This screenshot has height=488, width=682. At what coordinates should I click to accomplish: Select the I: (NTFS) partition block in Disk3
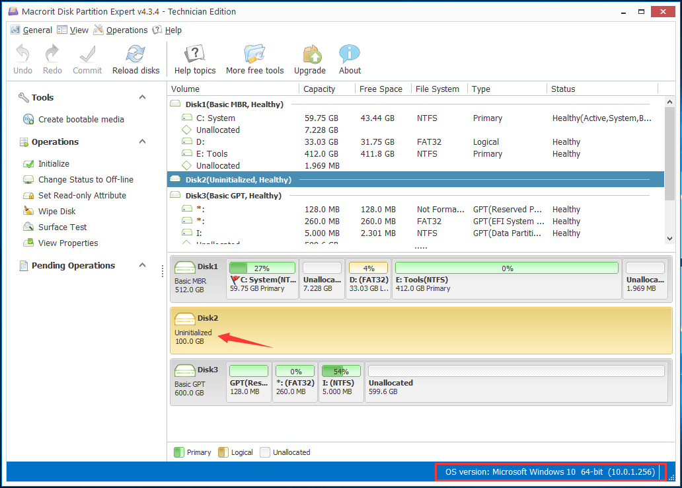pos(341,382)
